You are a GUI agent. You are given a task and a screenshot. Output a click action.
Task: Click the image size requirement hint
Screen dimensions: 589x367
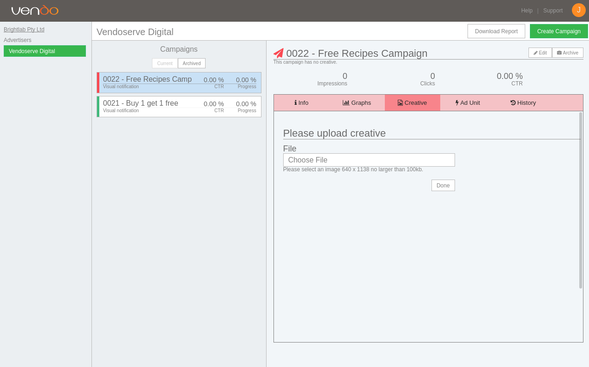[x=353, y=169]
